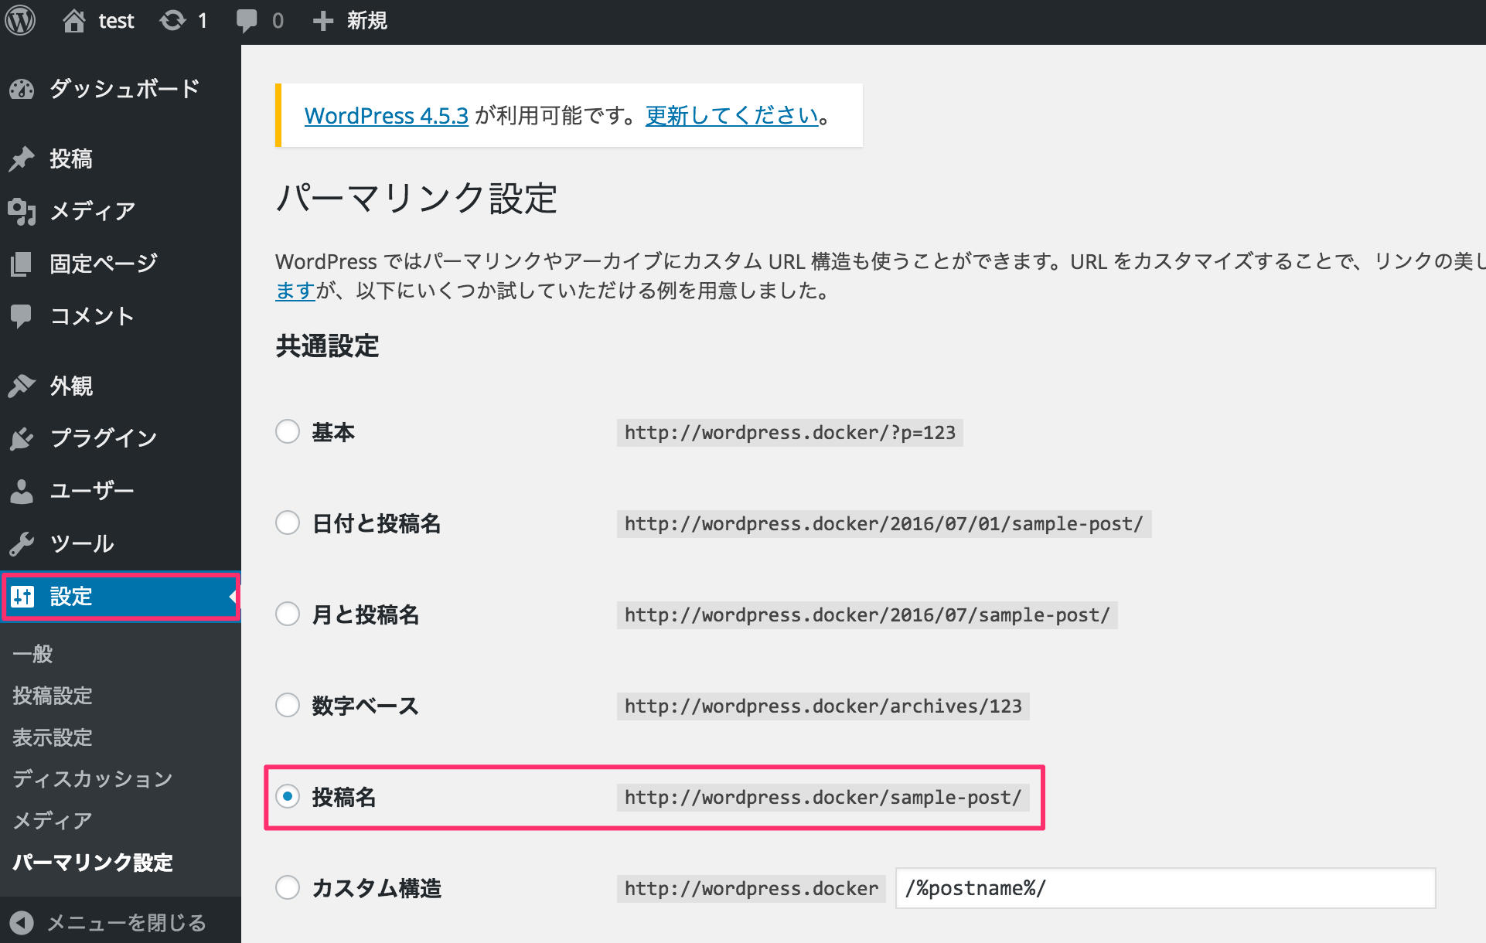Screen dimensions: 1486x943
Task: Open the 外観 menu item
Action: (x=121, y=386)
